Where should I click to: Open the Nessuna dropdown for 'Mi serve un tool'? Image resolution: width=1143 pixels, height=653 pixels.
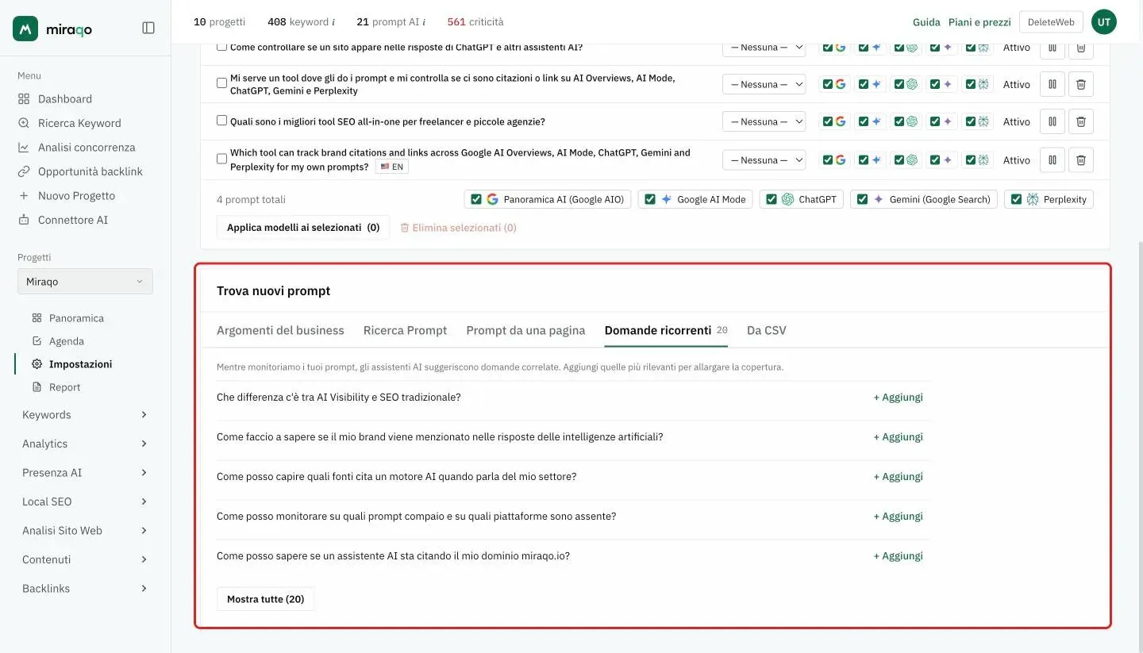764,84
